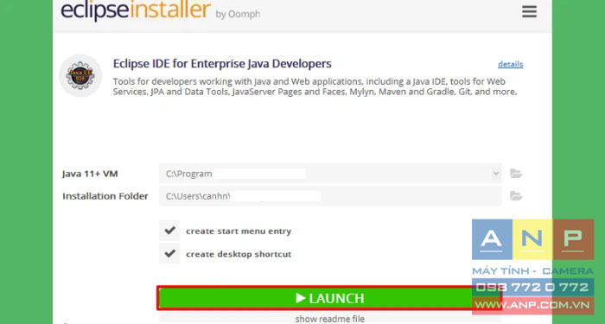Click the Installation Folder path field
This screenshot has height=324, width=605.
[330, 196]
